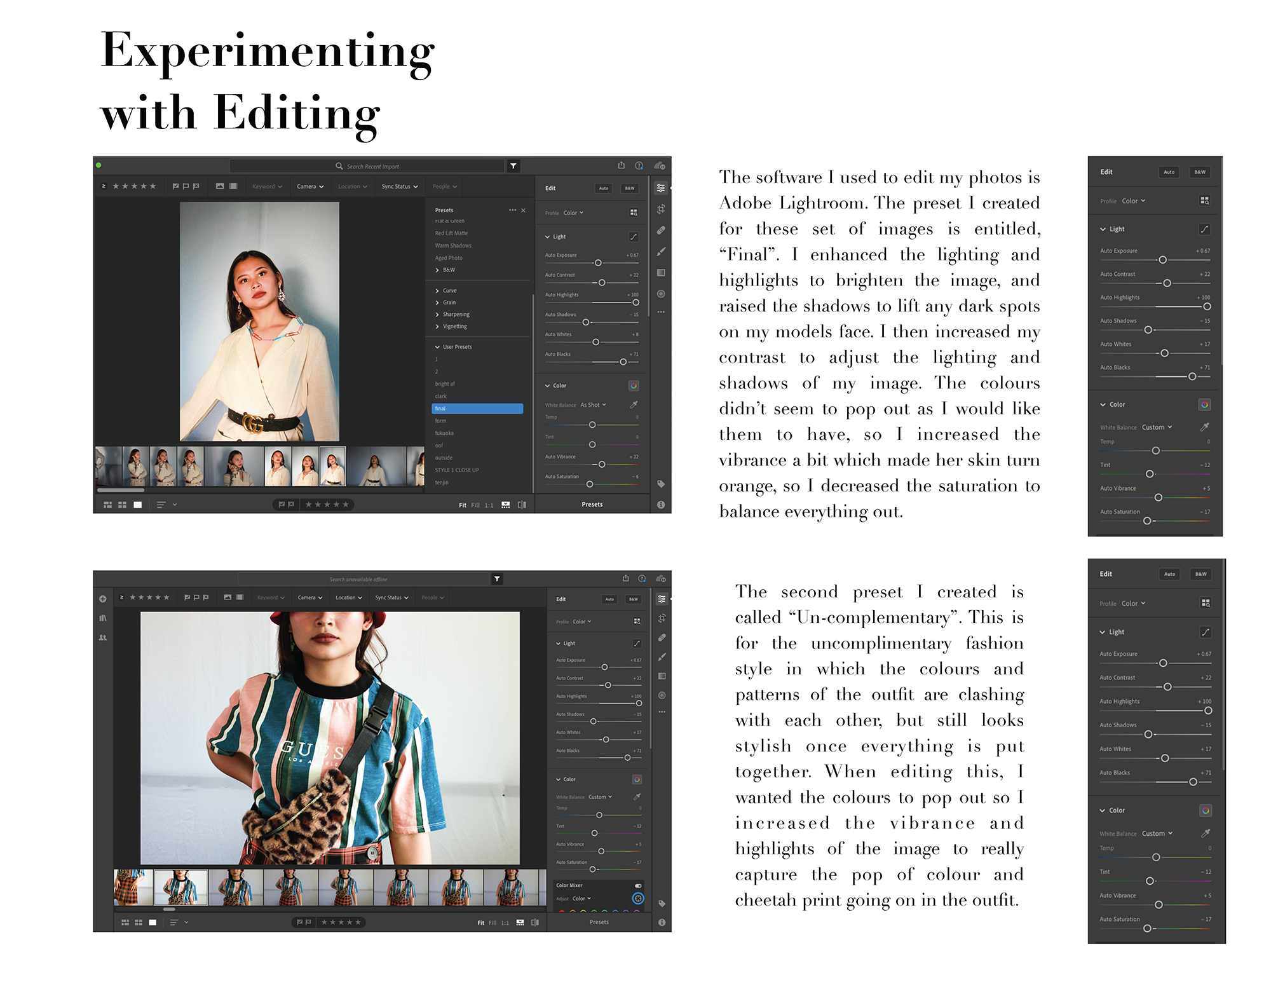Click cloud sync icon in top Lightroom window
The height and width of the screenshot is (982, 1271).
point(660,166)
